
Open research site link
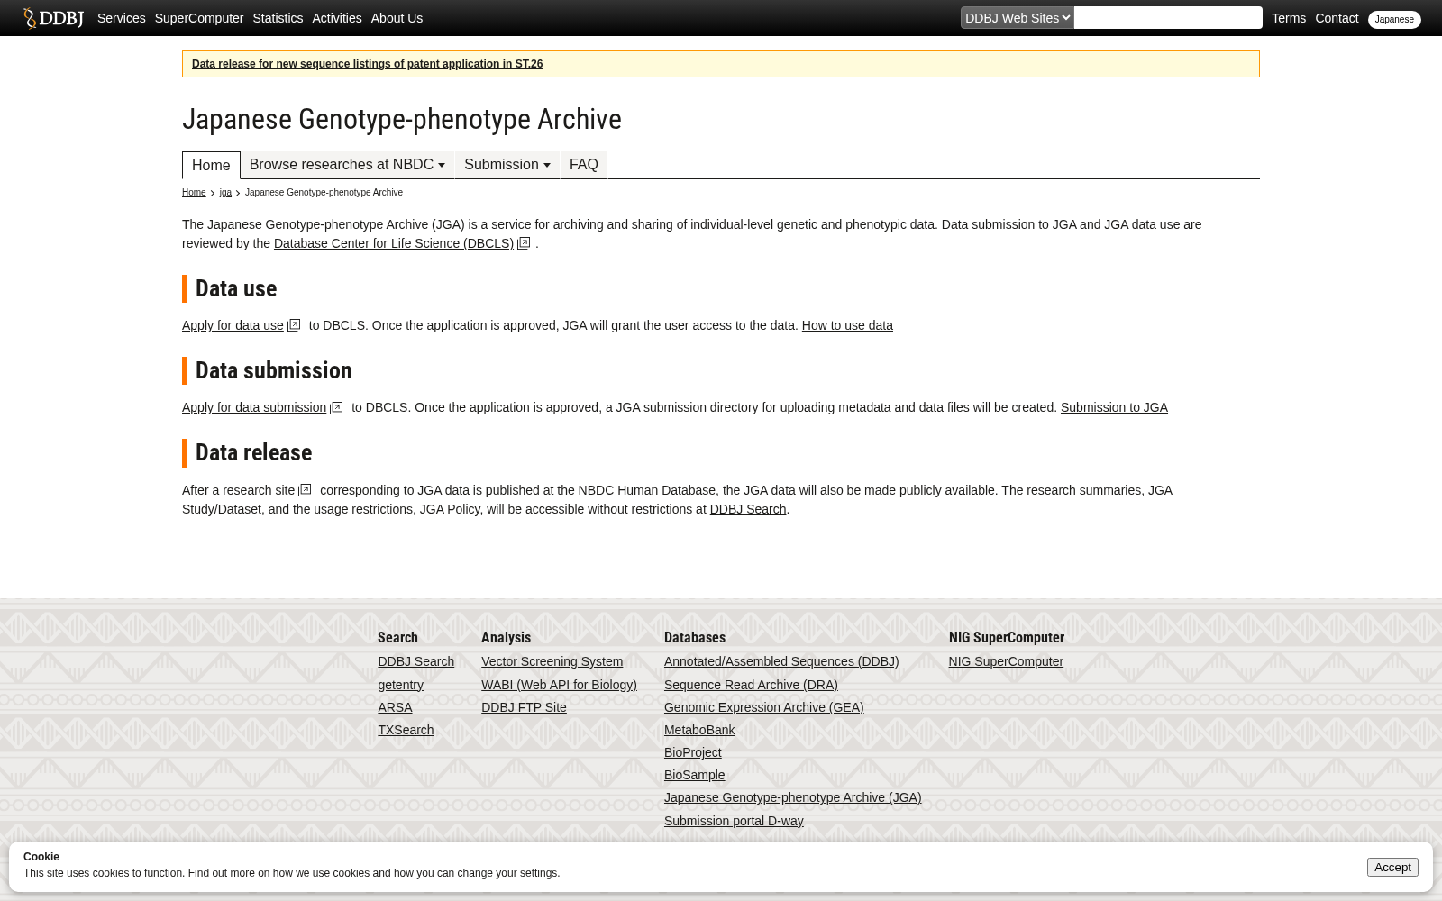click(x=259, y=490)
